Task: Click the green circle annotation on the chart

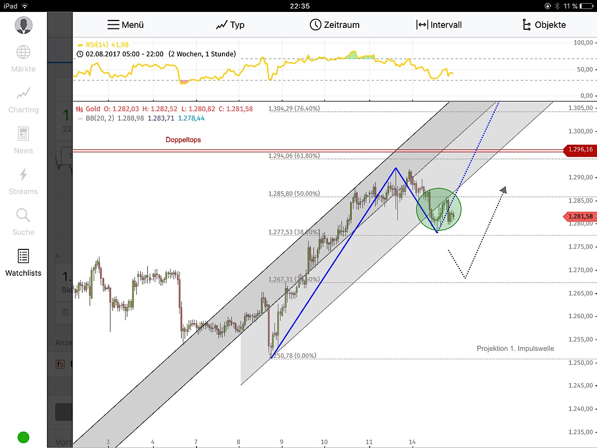Action: click(x=439, y=209)
